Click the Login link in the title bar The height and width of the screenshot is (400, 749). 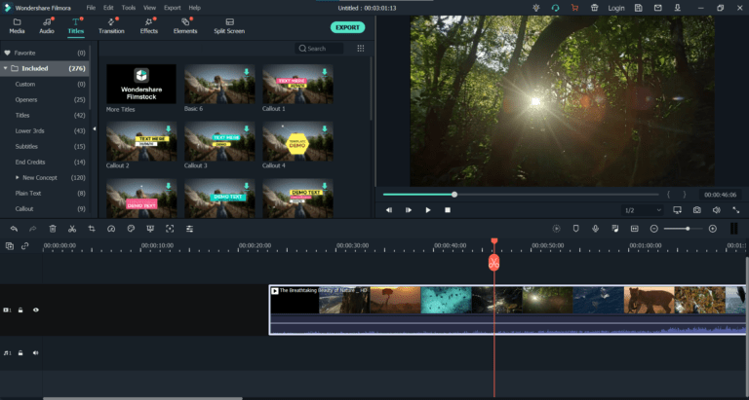click(616, 8)
